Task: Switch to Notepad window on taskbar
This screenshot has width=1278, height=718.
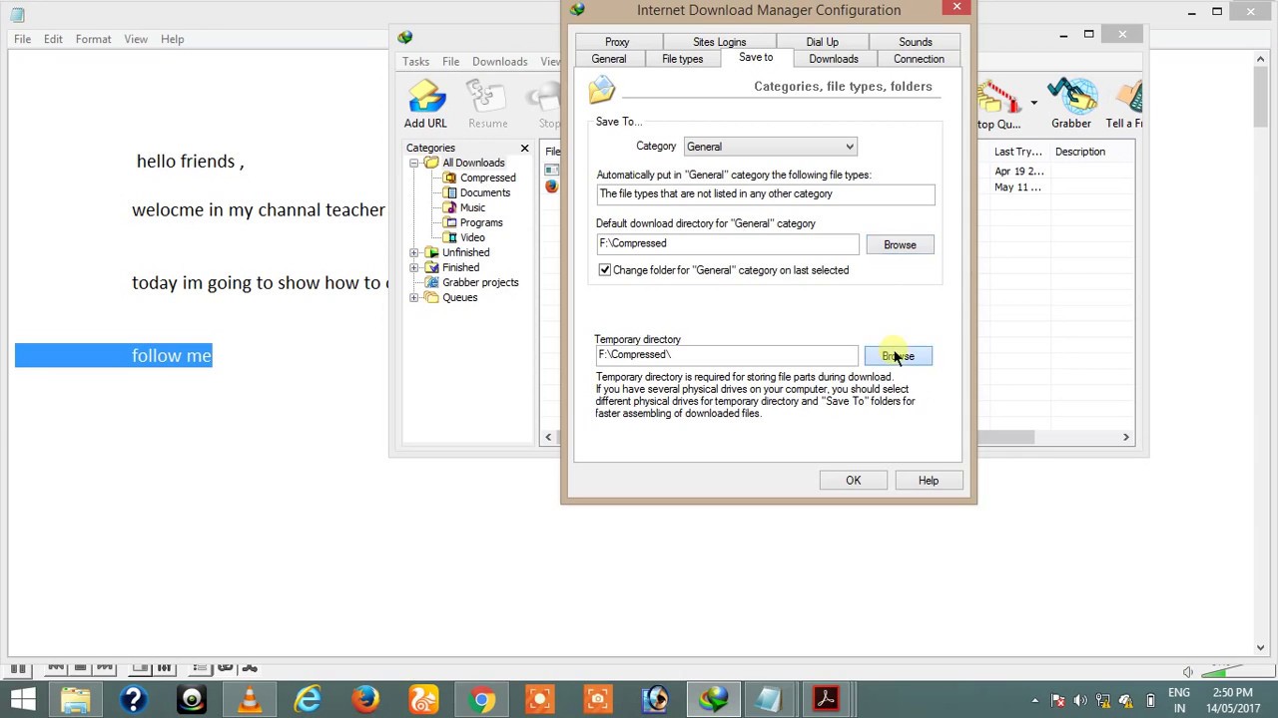Action: 768,699
